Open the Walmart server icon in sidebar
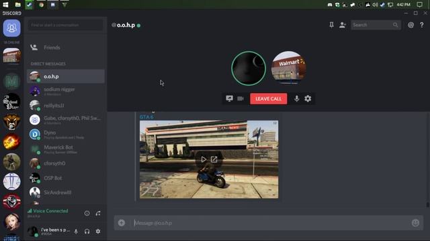The width and height of the screenshot is (430, 241). coord(11,56)
